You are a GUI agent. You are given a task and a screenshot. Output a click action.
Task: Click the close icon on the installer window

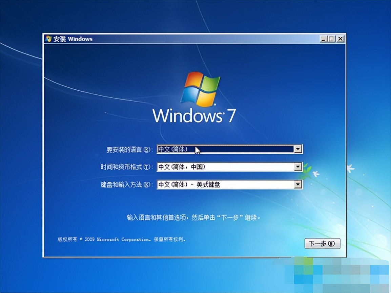tap(340, 39)
